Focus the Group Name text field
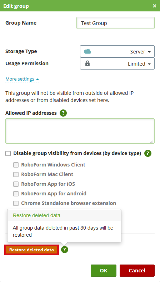 point(115,23)
